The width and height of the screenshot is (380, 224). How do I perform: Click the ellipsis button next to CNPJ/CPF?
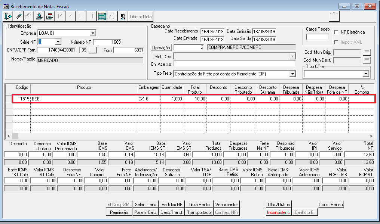[93, 50]
